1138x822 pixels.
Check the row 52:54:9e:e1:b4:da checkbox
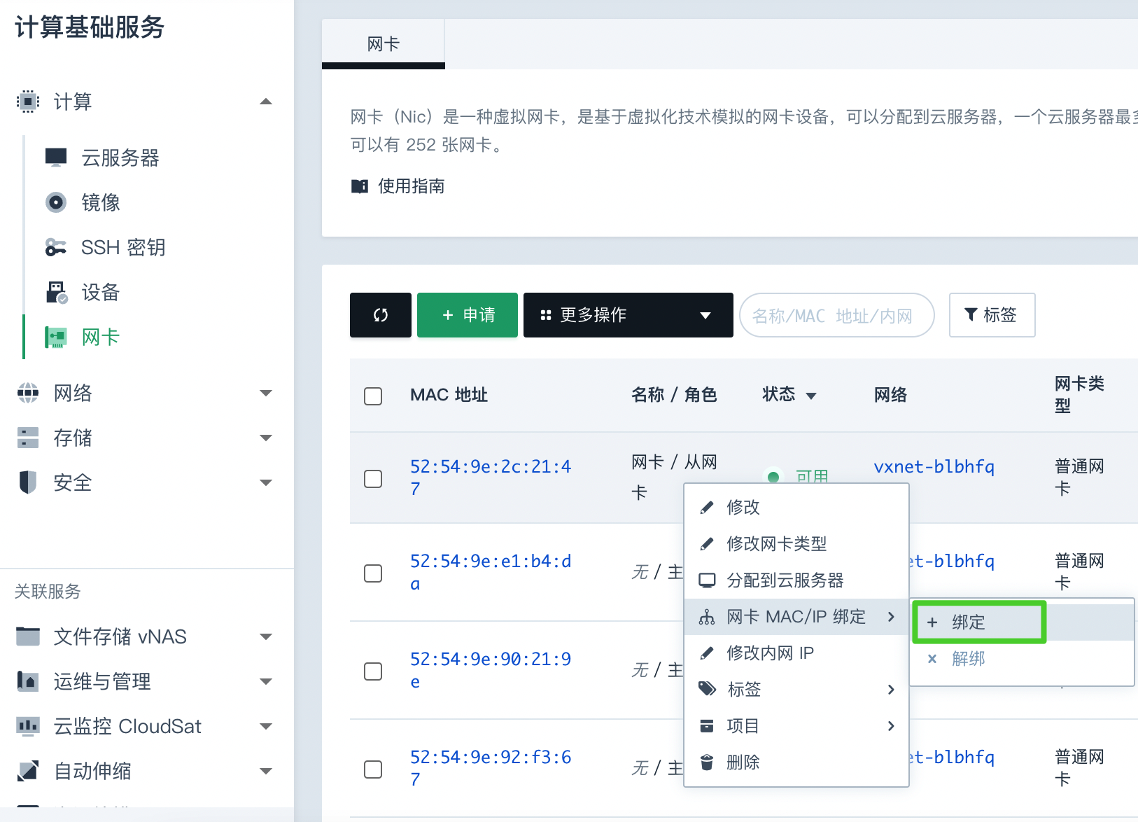click(x=373, y=573)
